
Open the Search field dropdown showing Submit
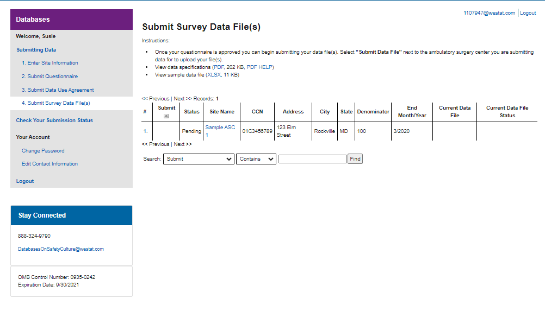coord(199,159)
